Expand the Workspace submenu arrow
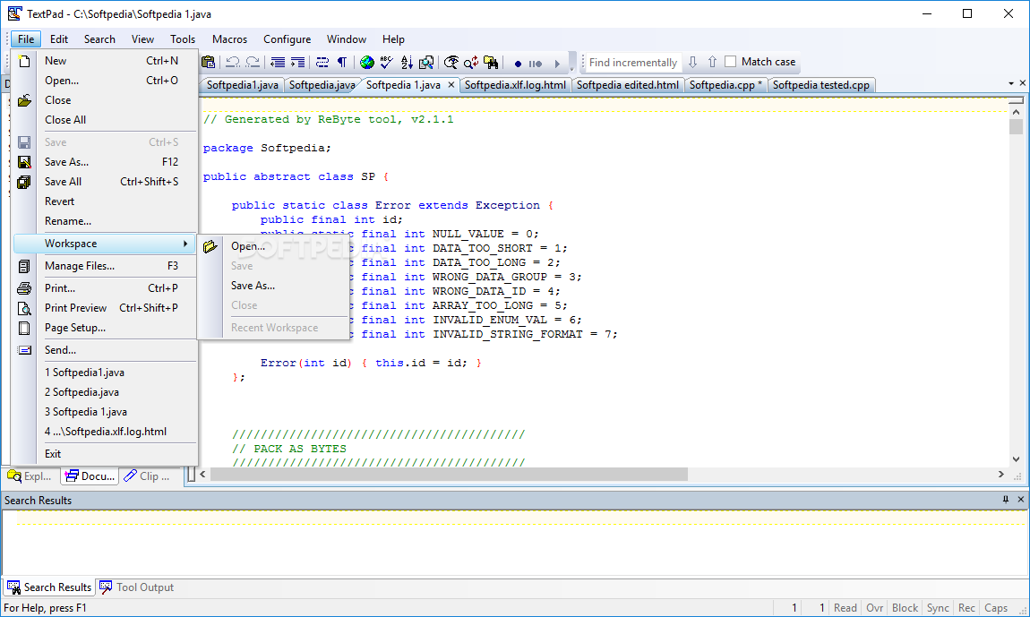This screenshot has height=617, width=1030. pos(185,244)
